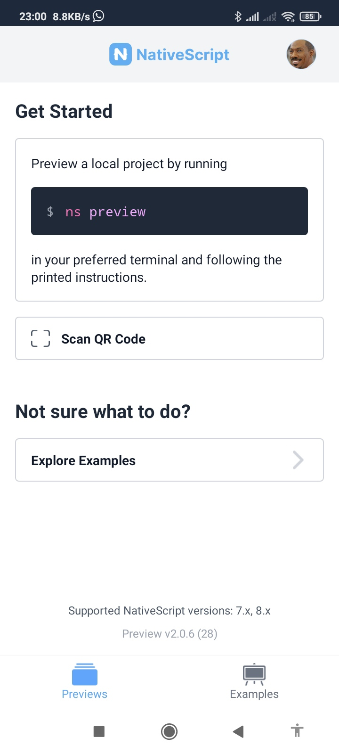Switch to the Examples tab
Viewport: 339px width, 754px height.
tap(254, 694)
